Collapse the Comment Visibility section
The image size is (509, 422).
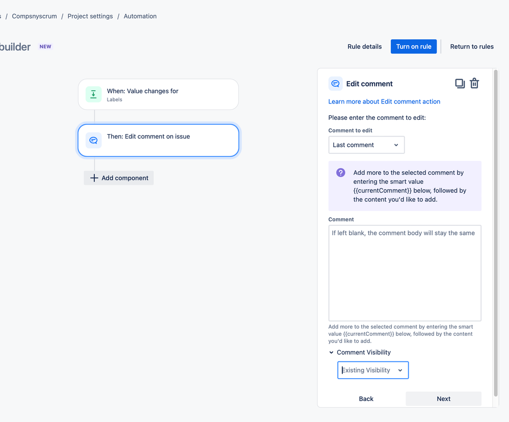click(x=331, y=352)
